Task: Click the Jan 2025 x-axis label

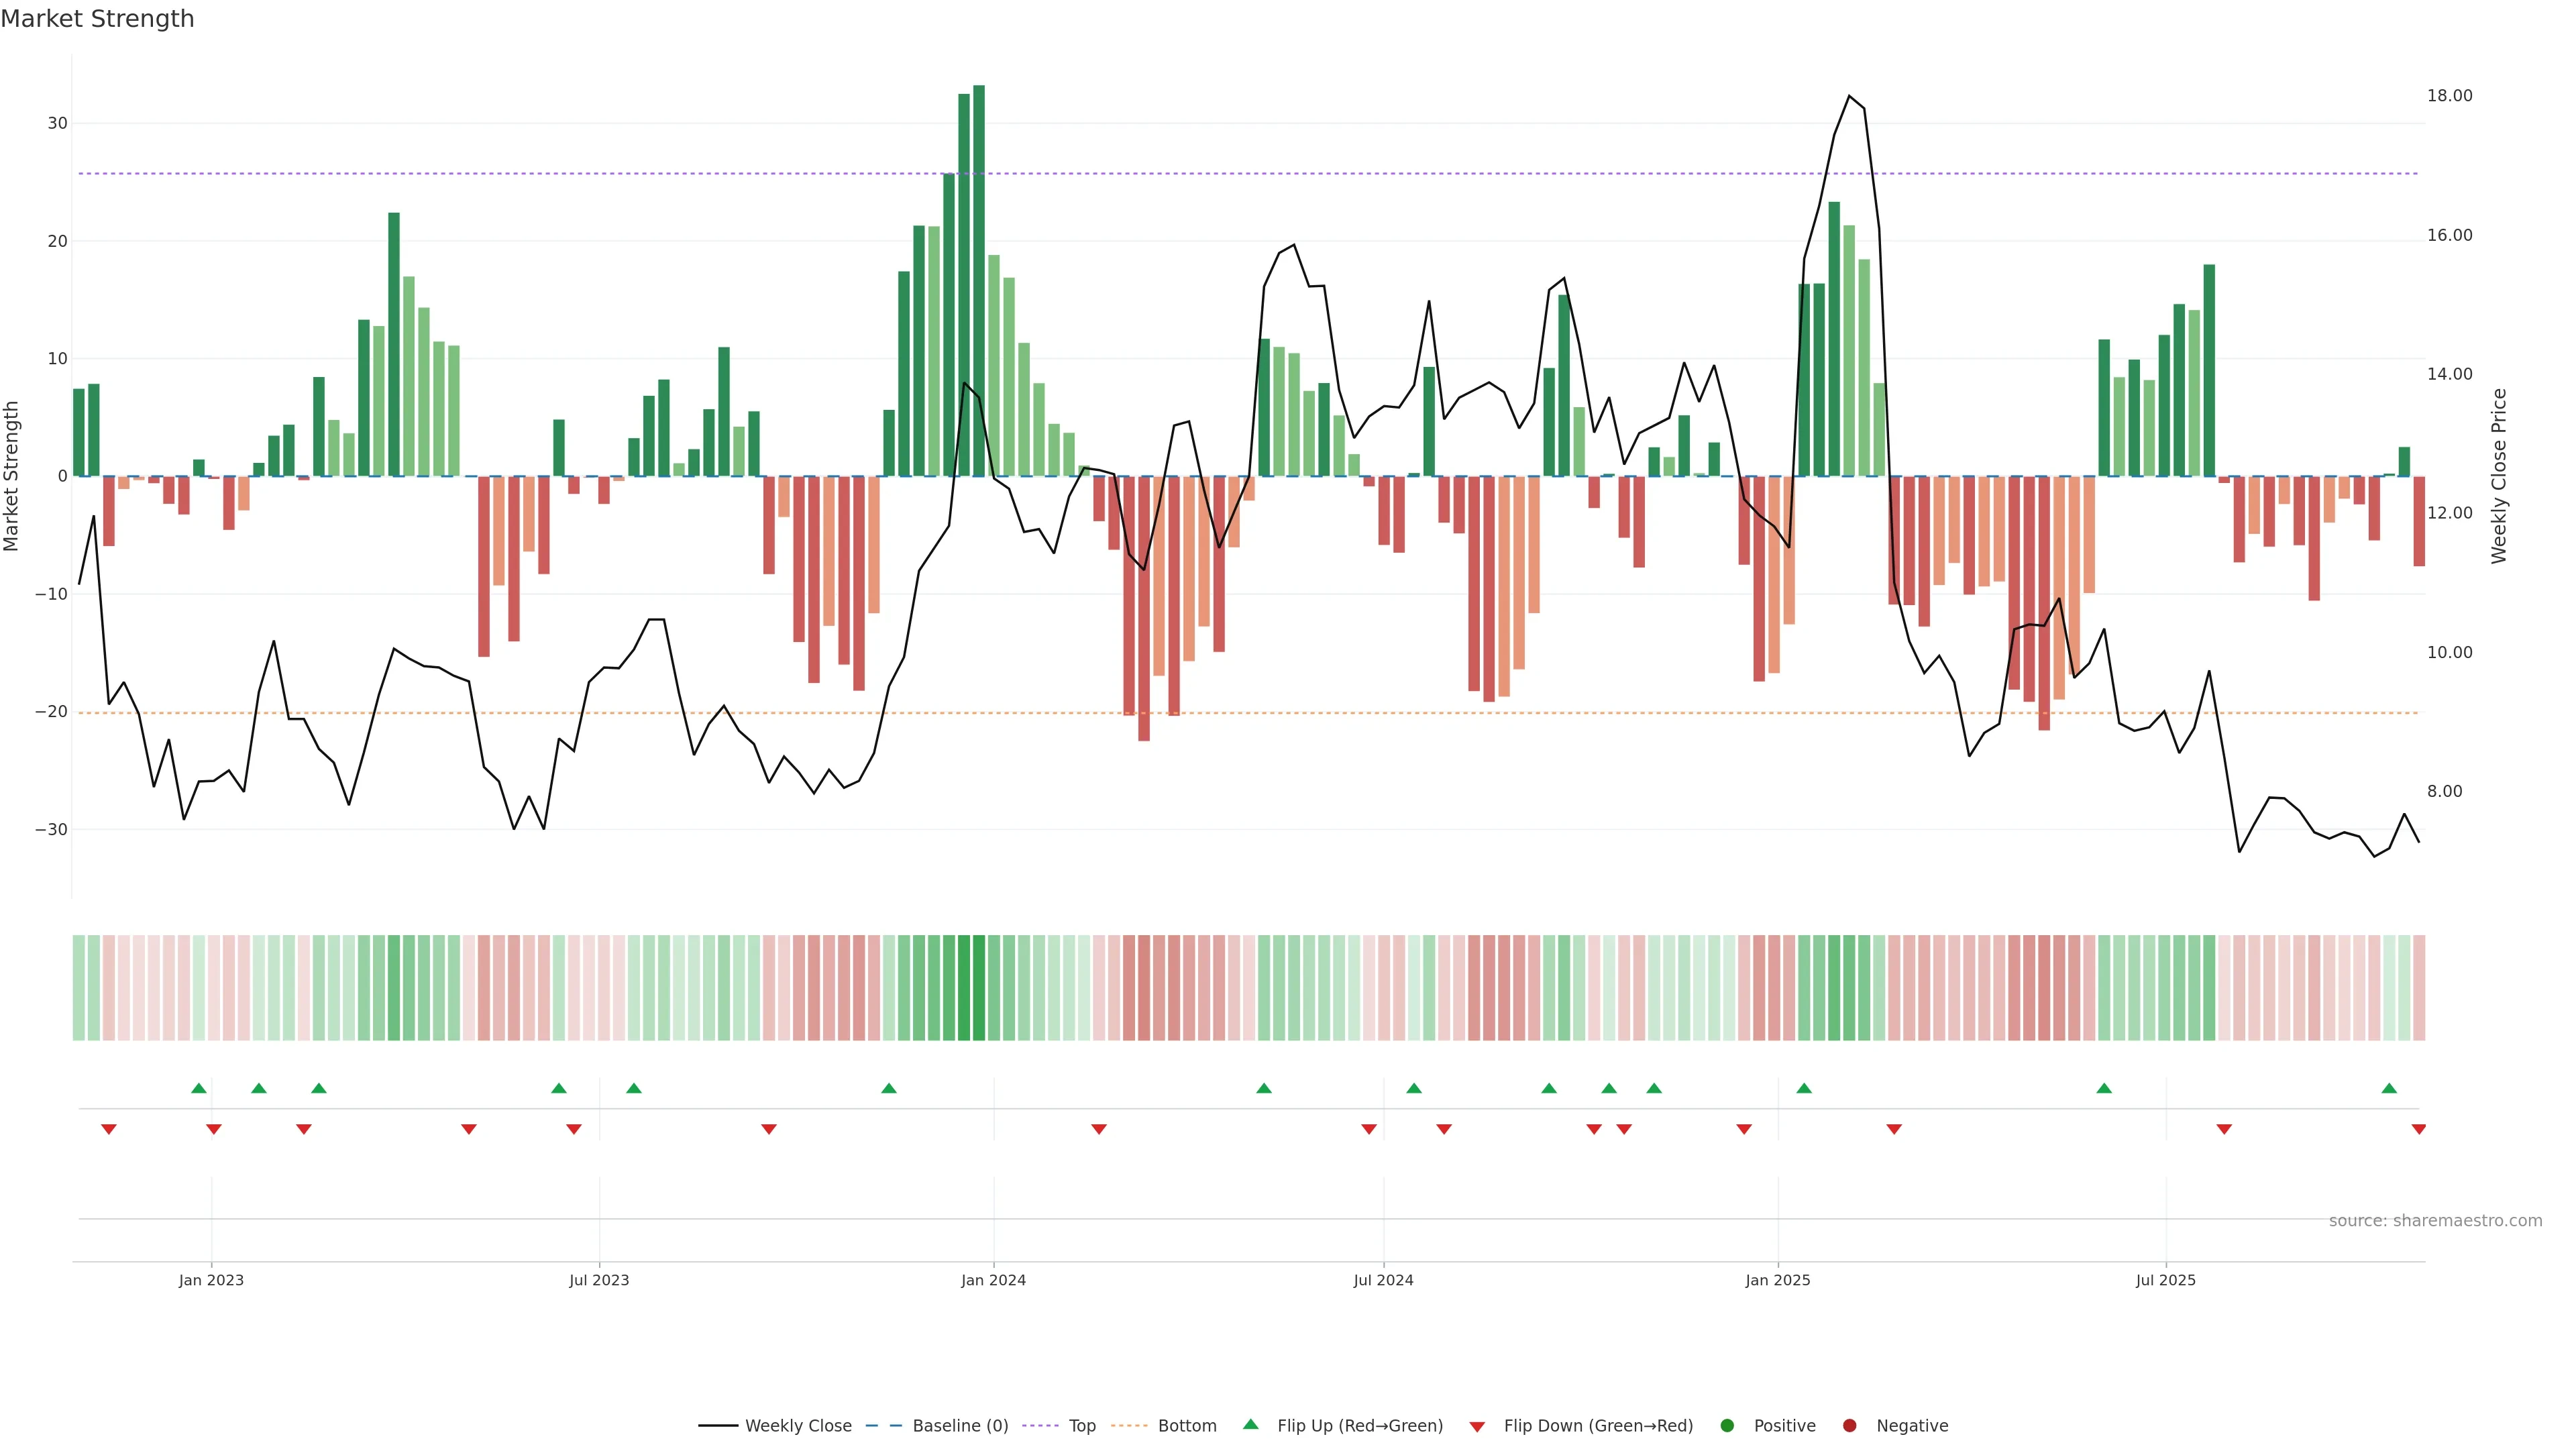Action: (x=1778, y=1280)
